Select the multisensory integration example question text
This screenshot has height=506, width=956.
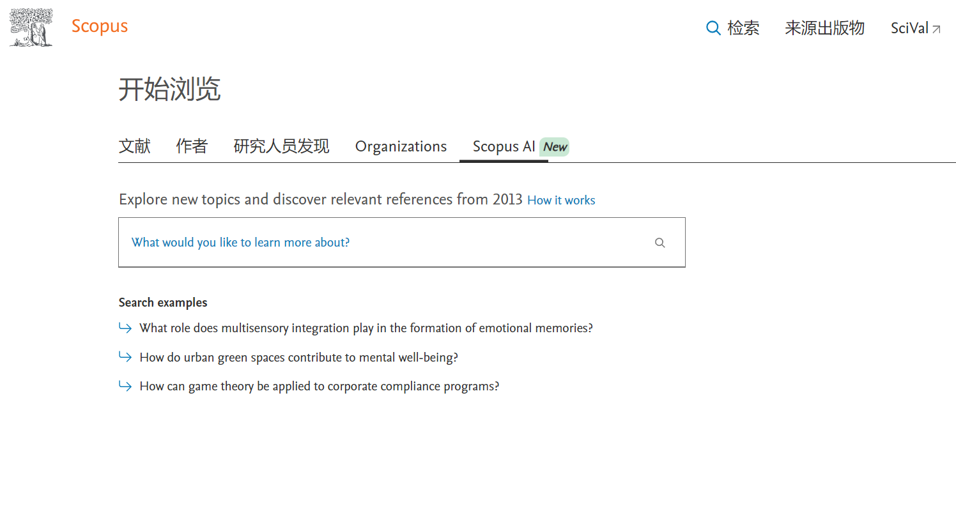point(366,328)
